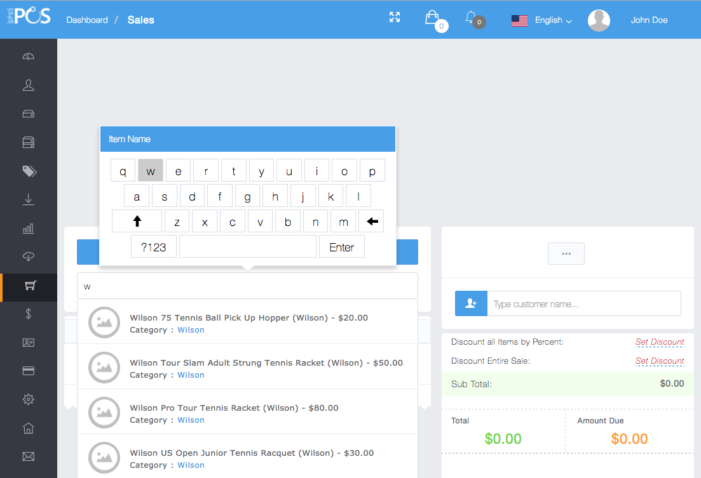The height and width of the screenshot is (478, 701).
Task: Open the price tags icon in sidebar
Action: (x=29, y=171)
